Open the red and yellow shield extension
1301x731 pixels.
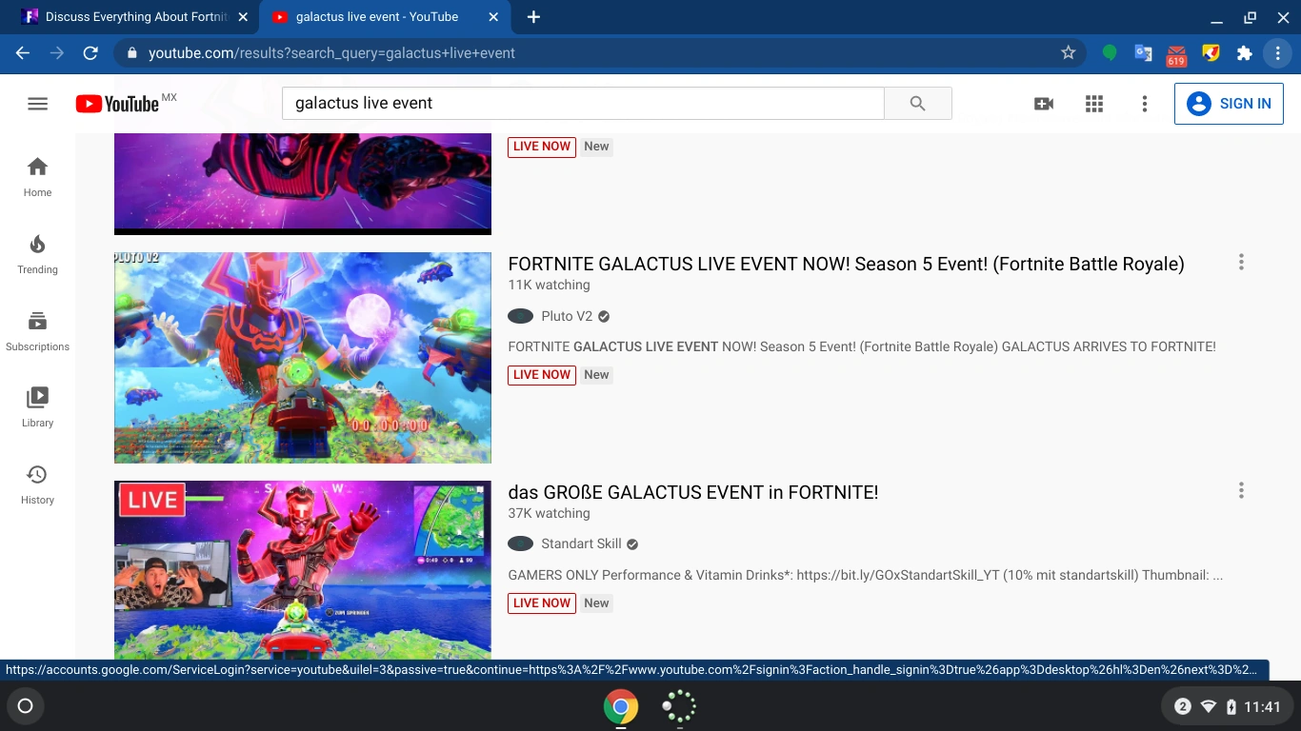point(1211,53)
